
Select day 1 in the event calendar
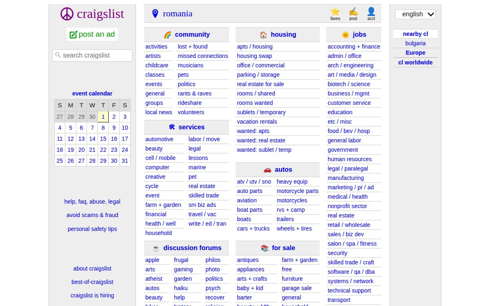[103, 117]
